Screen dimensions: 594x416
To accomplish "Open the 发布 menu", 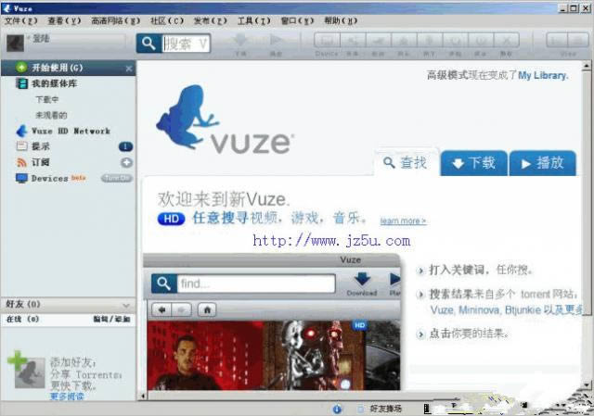I will pyautogui.click(x=211, y=20).
